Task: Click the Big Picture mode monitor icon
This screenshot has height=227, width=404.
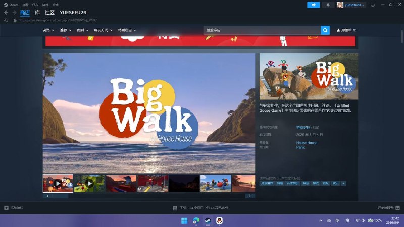Action: (373, 5)
